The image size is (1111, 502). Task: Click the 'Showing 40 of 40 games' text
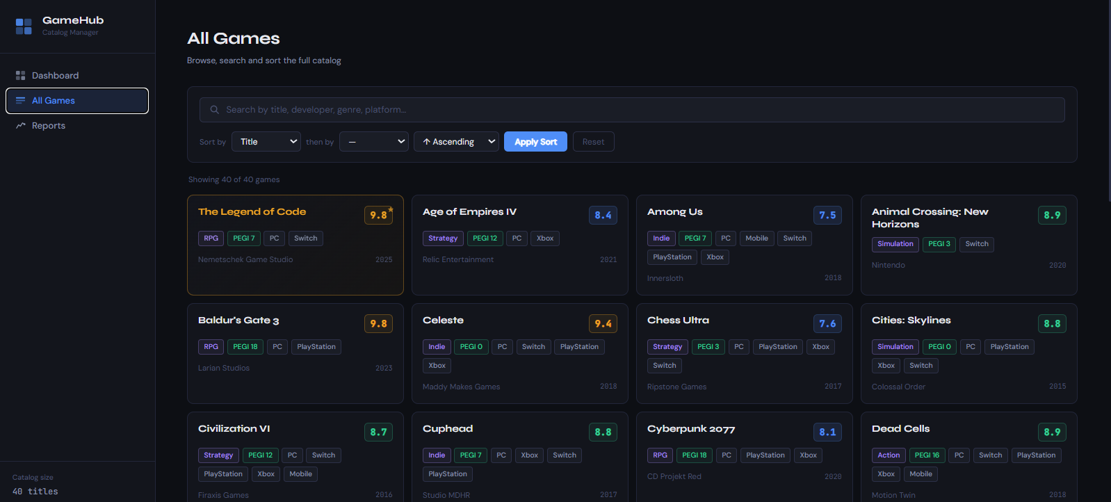click(234, 179)
